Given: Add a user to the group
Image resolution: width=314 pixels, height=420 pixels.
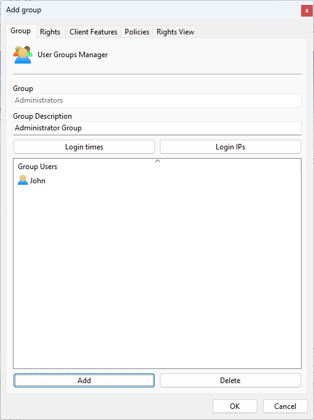Looking at the screenshot, I should pyautogui.click(x=84, y=381).
